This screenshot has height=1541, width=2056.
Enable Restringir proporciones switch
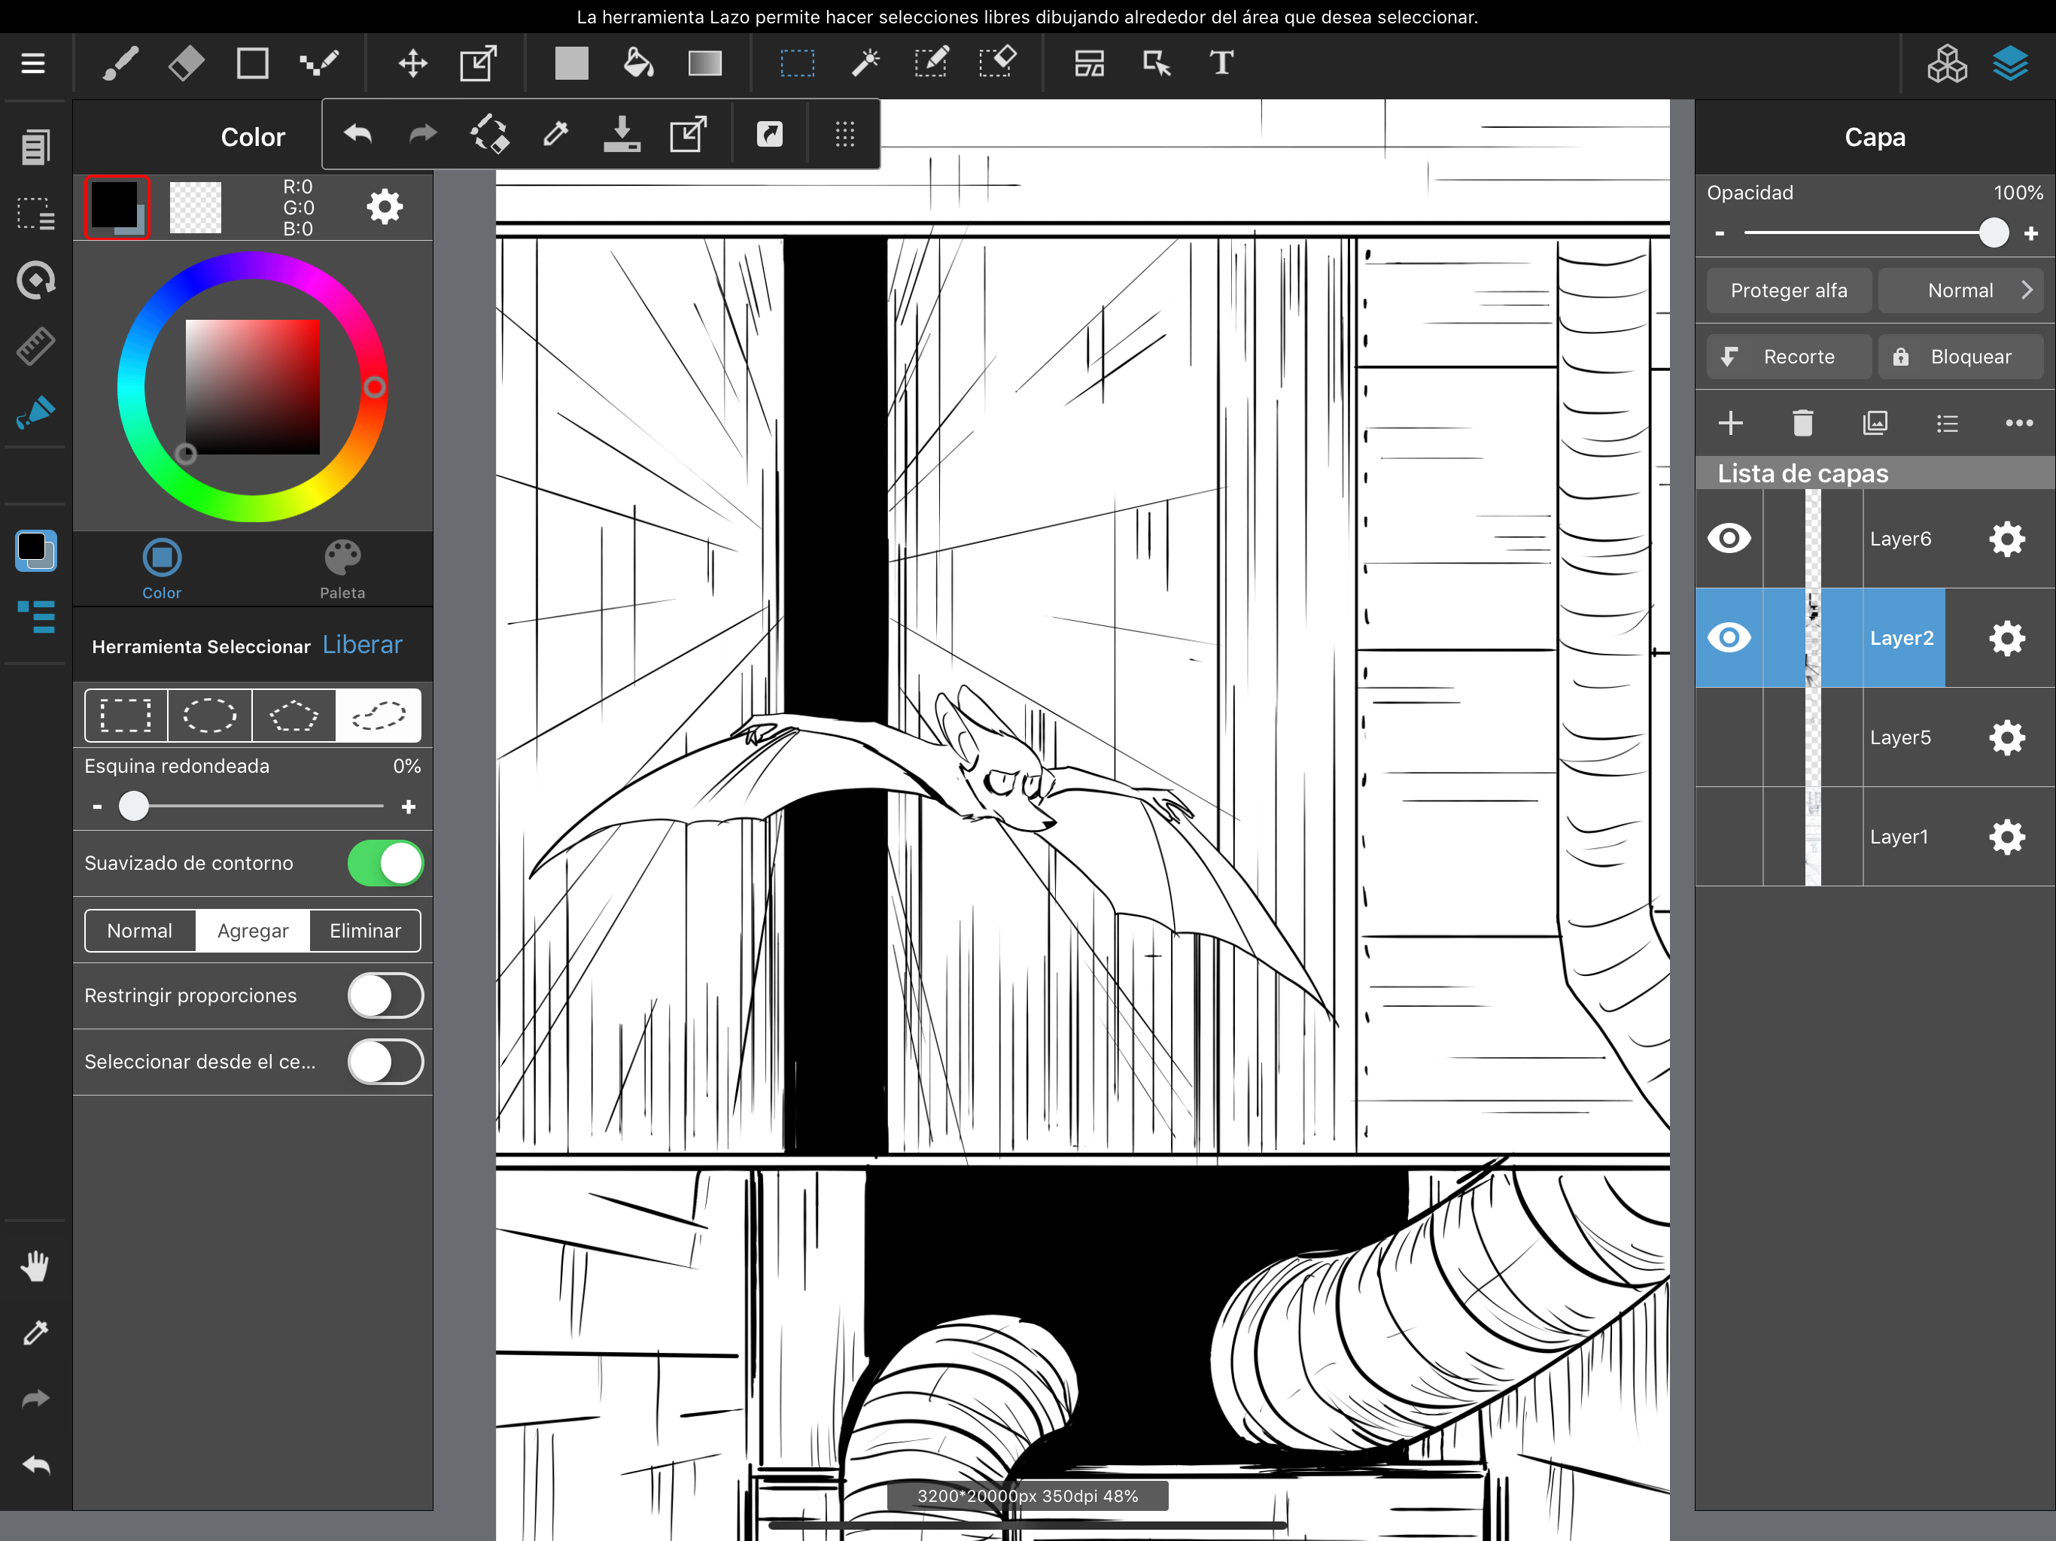(385, 995)
